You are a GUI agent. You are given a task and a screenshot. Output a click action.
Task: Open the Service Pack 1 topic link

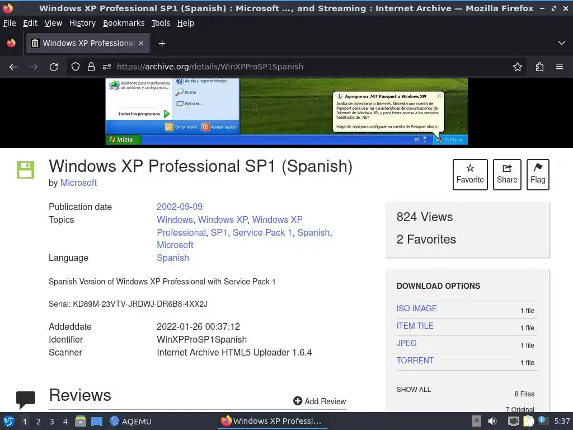[x=262, y=232]
